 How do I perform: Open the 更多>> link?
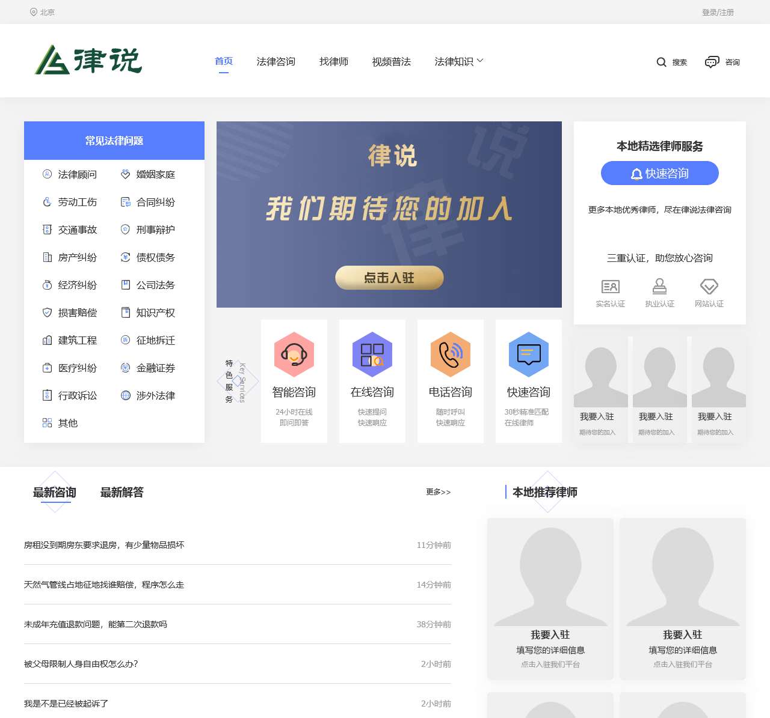point(439,492)
